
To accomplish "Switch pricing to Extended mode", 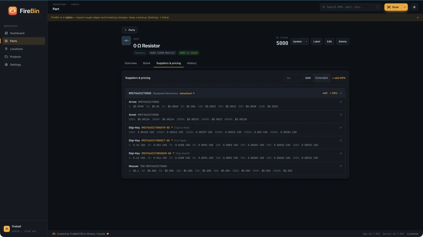I will coord(321,78).
